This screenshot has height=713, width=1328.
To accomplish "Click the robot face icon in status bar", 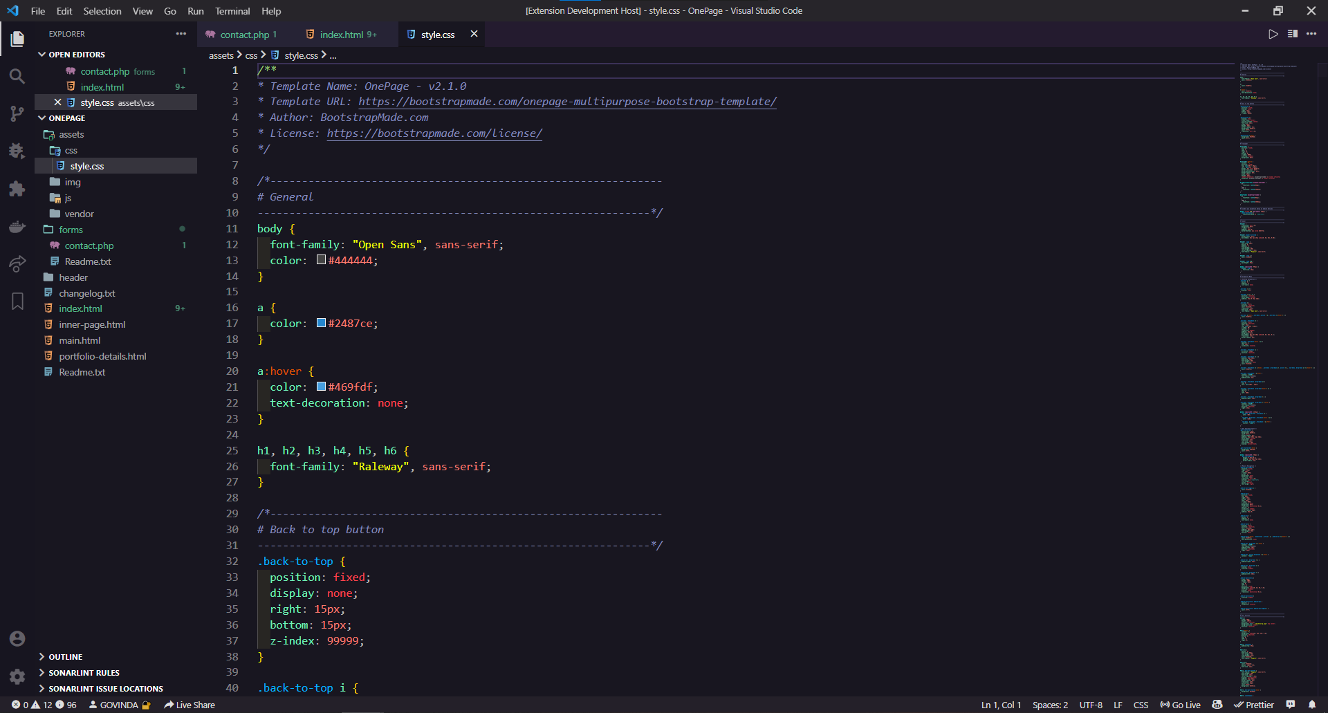I will 1217,705.
